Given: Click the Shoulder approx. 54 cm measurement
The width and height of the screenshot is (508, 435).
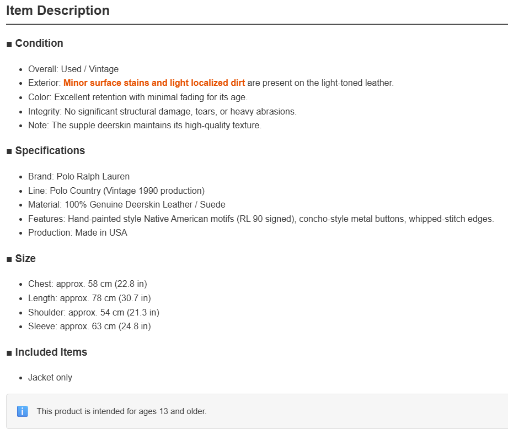Looking at the screenshot, I should 94,312.
